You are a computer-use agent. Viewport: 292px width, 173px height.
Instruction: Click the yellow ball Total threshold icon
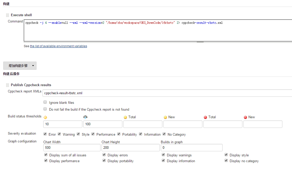(125, 117)
